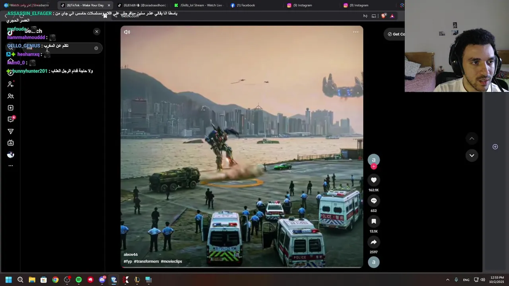Open Microsoft Store from taskbar
The image size is (509, 286).
coord(44,280)
